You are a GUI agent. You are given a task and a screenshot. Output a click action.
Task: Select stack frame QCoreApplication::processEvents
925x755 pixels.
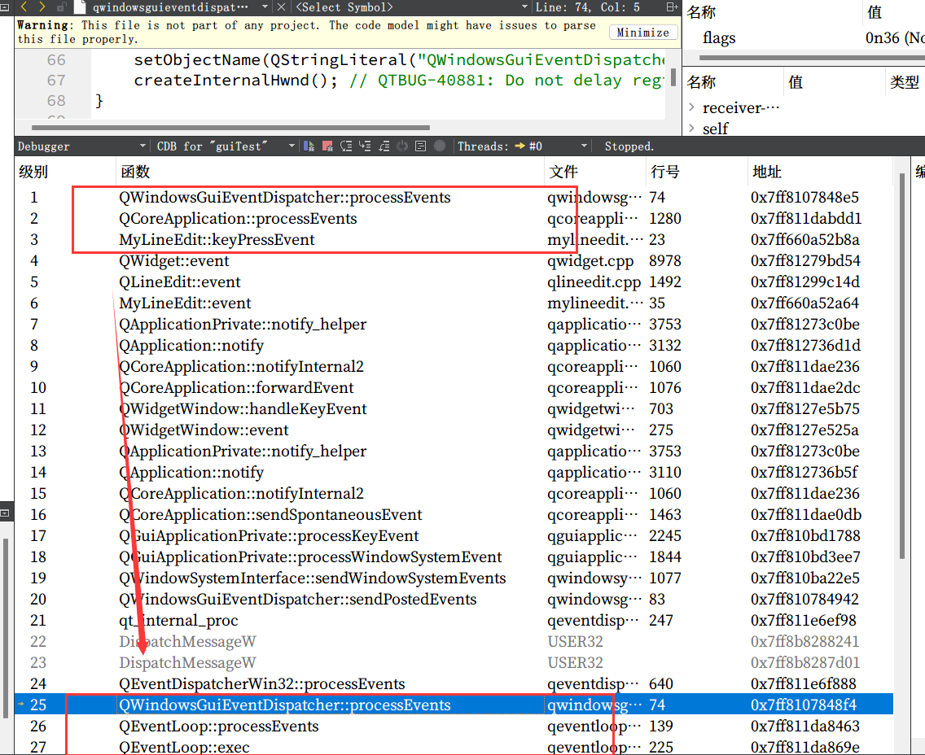(x=454, y=219)
